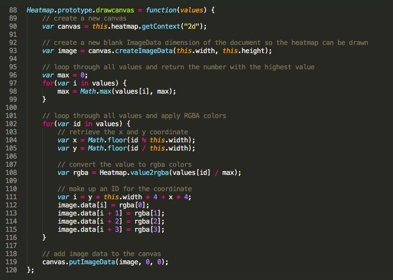This screenshot has width=393, height=280.
Task: Click the comment about highest value on line 95
Action: (x=178, y=67)
